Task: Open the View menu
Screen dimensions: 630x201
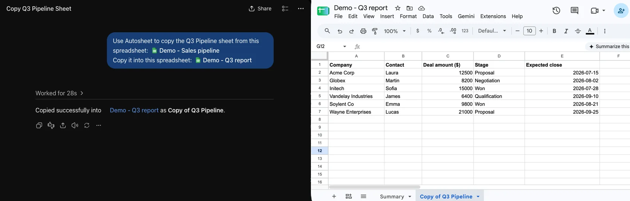Action: pyautogui.click(x=369, y=16)
